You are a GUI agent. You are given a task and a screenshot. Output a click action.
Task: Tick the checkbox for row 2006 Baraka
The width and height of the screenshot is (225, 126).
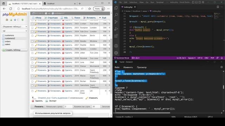coord(32,41)
